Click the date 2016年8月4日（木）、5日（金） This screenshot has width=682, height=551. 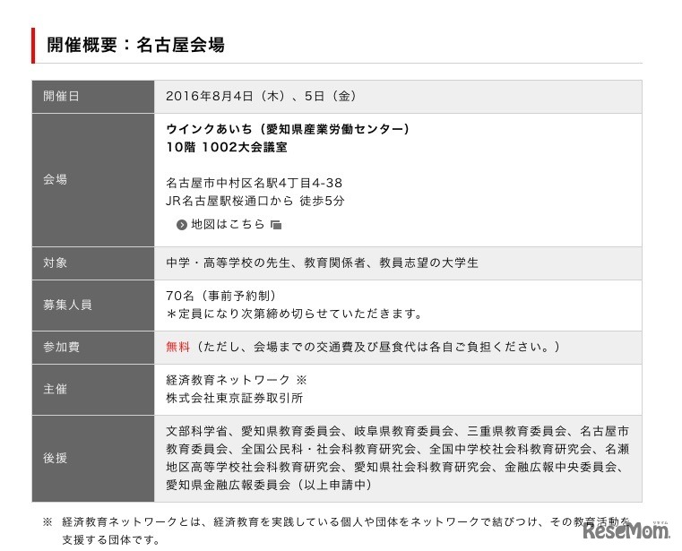(x=262, y=96)
